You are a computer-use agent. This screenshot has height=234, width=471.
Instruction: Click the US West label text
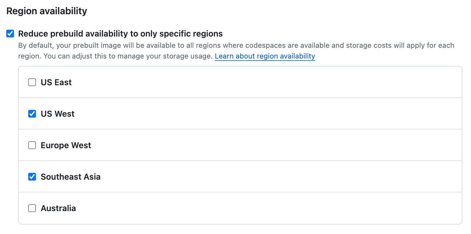[x=58, y=113]
